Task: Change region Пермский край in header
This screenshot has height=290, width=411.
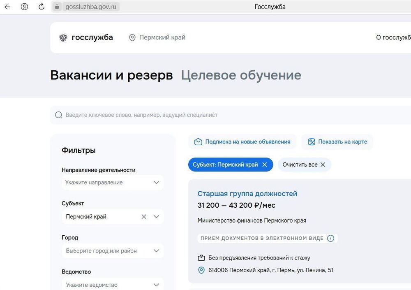Action: [162, 37]
